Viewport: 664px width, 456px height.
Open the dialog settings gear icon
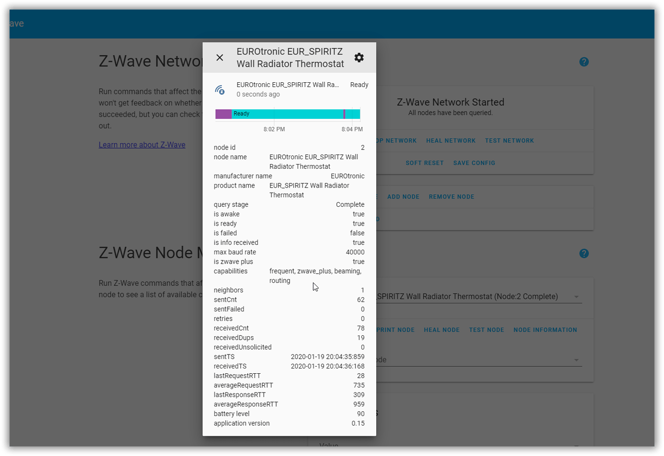point(359,57)
